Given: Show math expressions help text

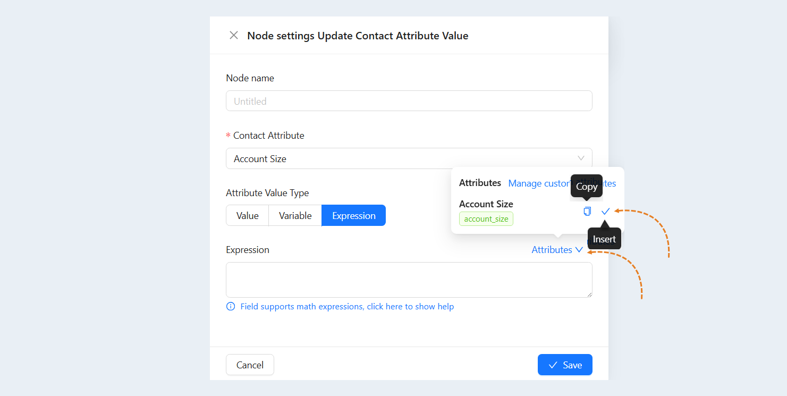Looking at the screenshot, I should (x=347, y=306).
